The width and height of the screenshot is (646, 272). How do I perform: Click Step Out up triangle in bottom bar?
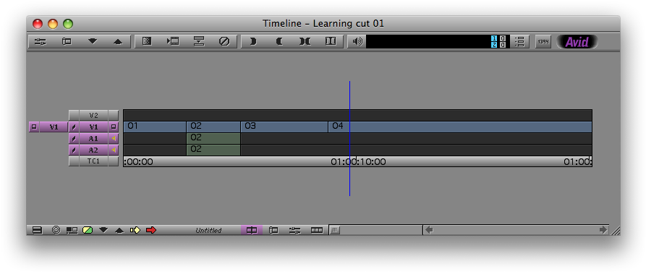pyautogui.click(x=119, y=230)
